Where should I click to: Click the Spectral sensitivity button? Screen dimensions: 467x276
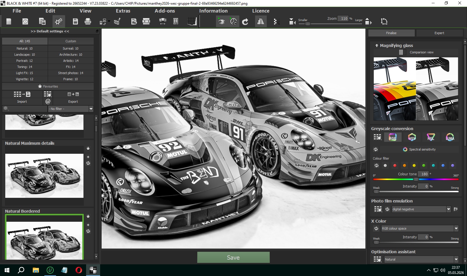(419, 149)
